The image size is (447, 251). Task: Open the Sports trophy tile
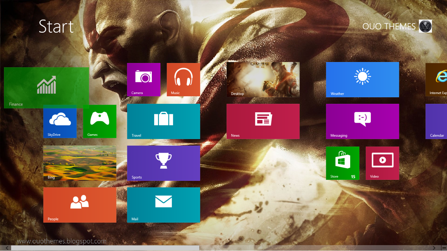164,163
